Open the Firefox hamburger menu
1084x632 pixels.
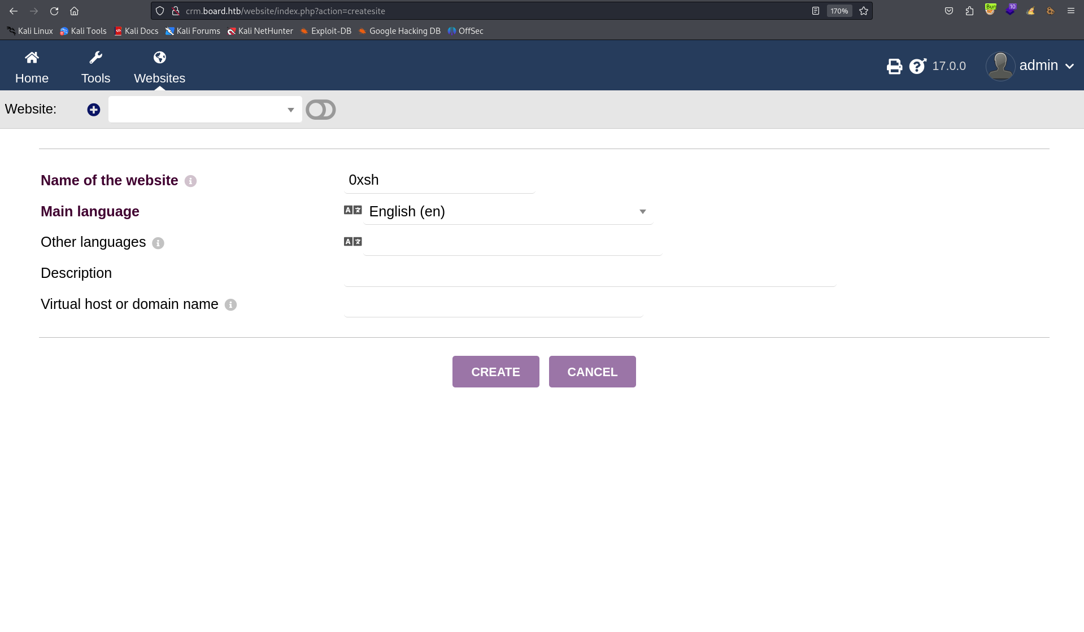[1070, 11]
